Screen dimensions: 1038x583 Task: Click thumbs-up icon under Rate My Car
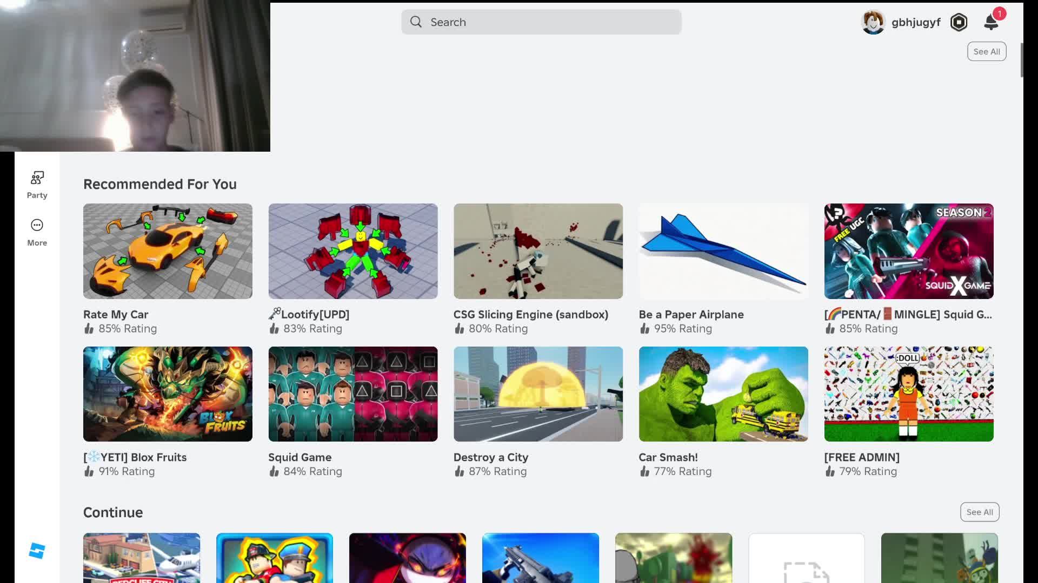(89, 329)
